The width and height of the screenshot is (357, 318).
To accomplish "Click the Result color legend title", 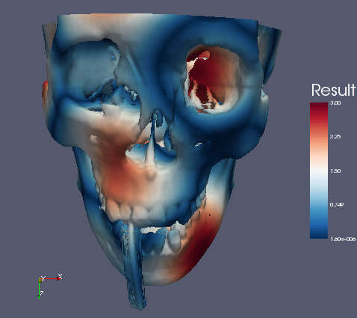I will (x=333, y=90).
